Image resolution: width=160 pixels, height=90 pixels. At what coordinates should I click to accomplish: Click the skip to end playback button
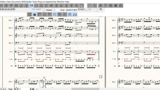(x=14, y=9)
